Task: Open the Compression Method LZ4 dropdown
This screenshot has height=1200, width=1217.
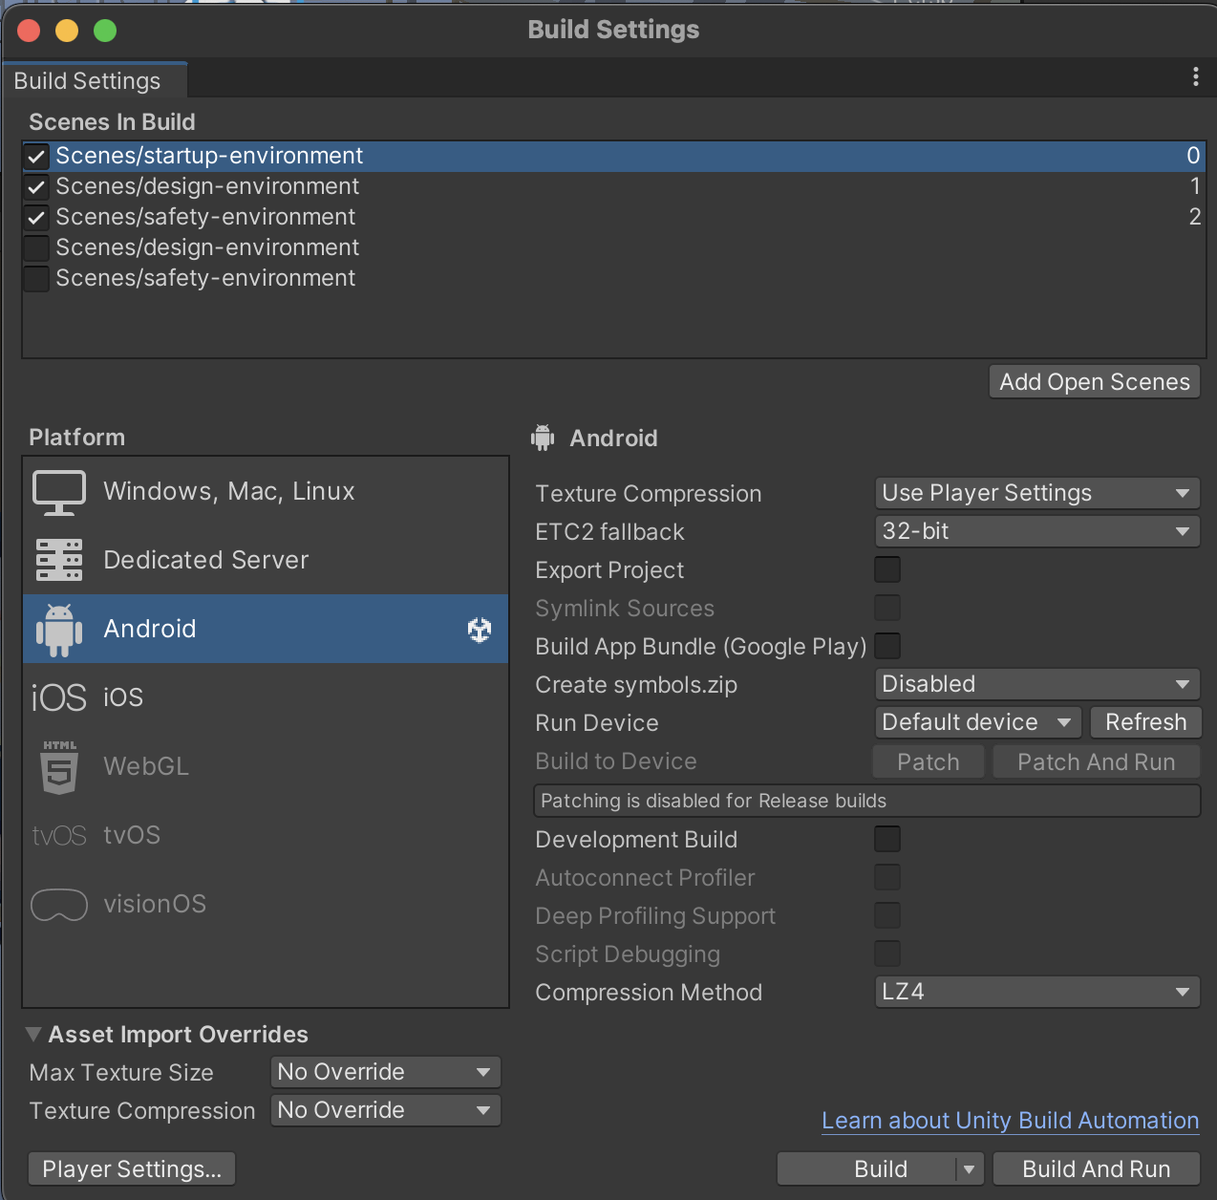Action: 1036,992
